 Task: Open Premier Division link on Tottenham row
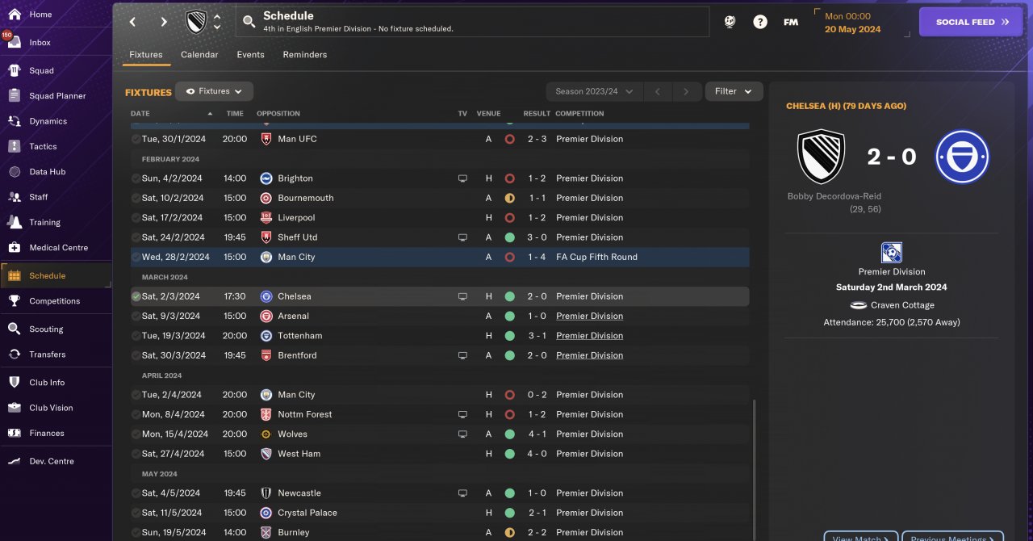tap(589, 336)
